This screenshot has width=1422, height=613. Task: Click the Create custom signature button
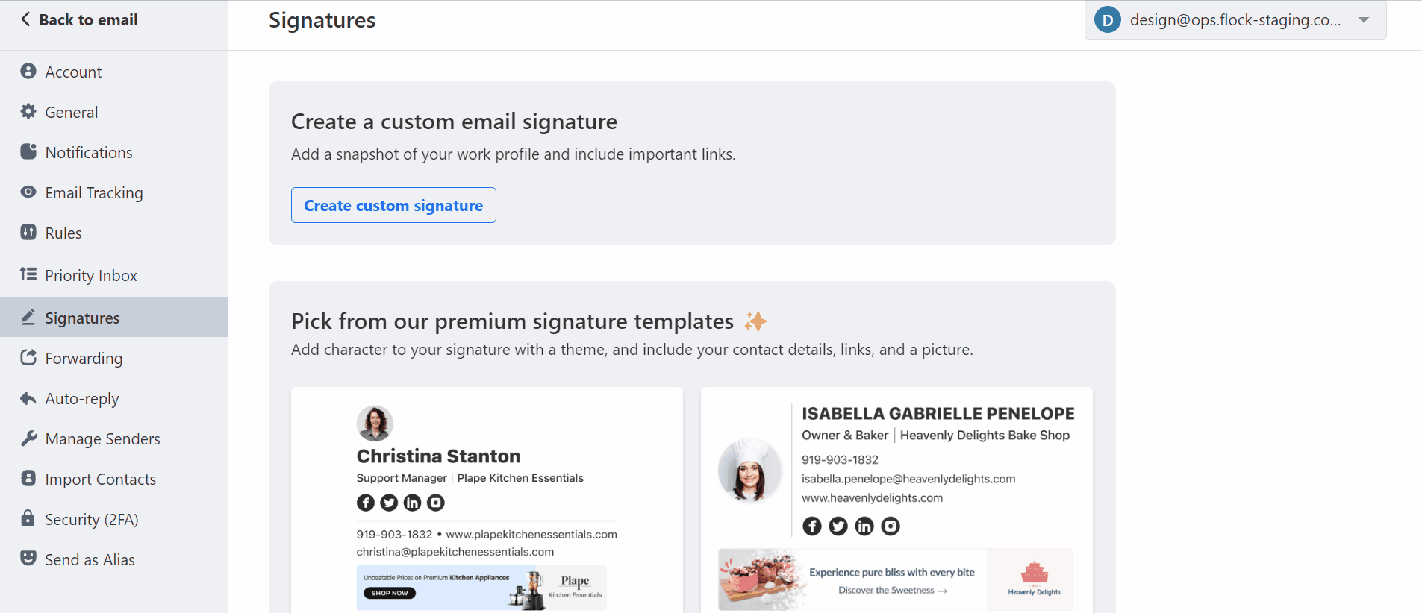coord(393,205)
